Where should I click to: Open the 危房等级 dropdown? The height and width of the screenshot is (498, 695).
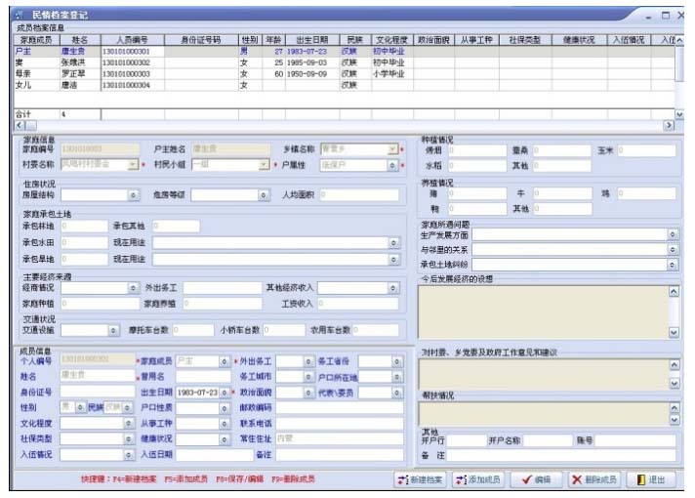tap(263, 196)
